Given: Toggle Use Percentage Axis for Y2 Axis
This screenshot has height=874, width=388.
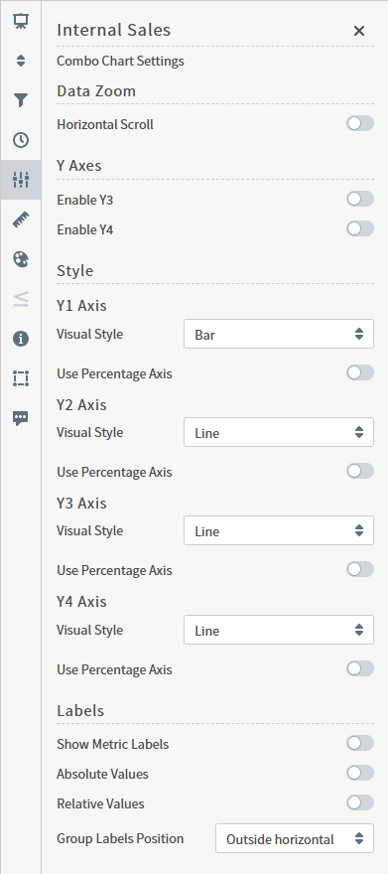Looking at the screenshot, I should 360,472.
